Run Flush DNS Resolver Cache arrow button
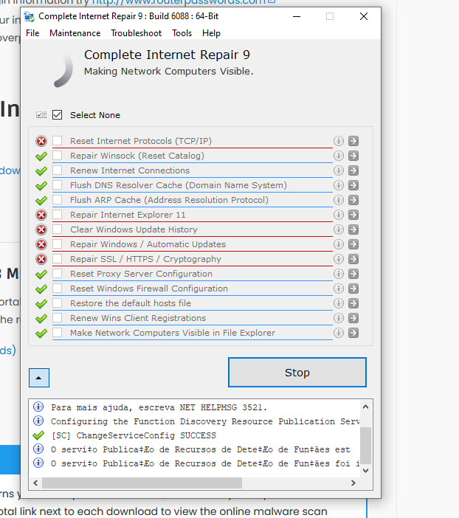Image resolution: width=459 pixels, height=518 pixels. 353,185
